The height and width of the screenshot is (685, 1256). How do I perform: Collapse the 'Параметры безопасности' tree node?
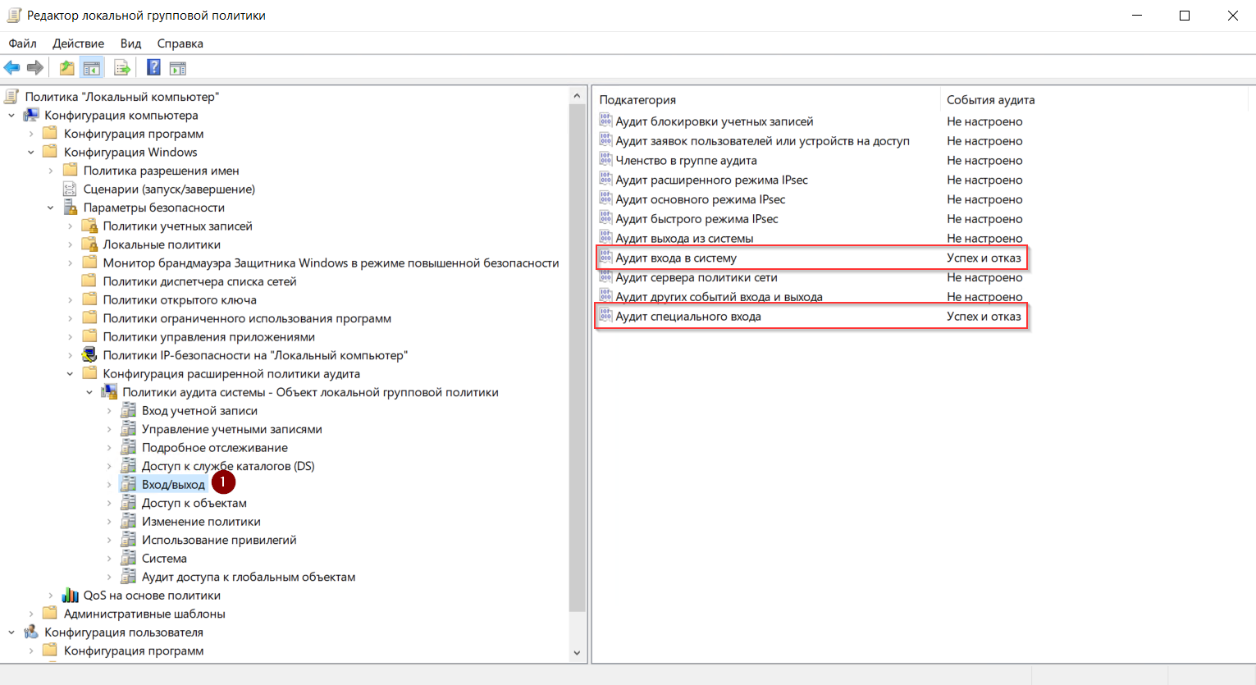tap(51, 208)
